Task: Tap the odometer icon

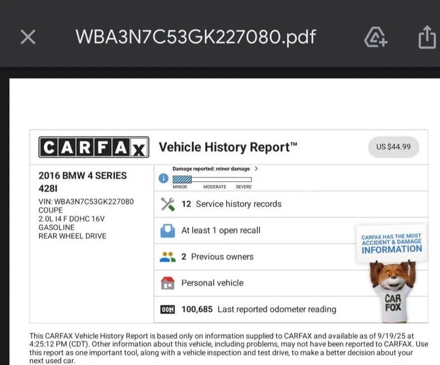Action: point(167,309)
